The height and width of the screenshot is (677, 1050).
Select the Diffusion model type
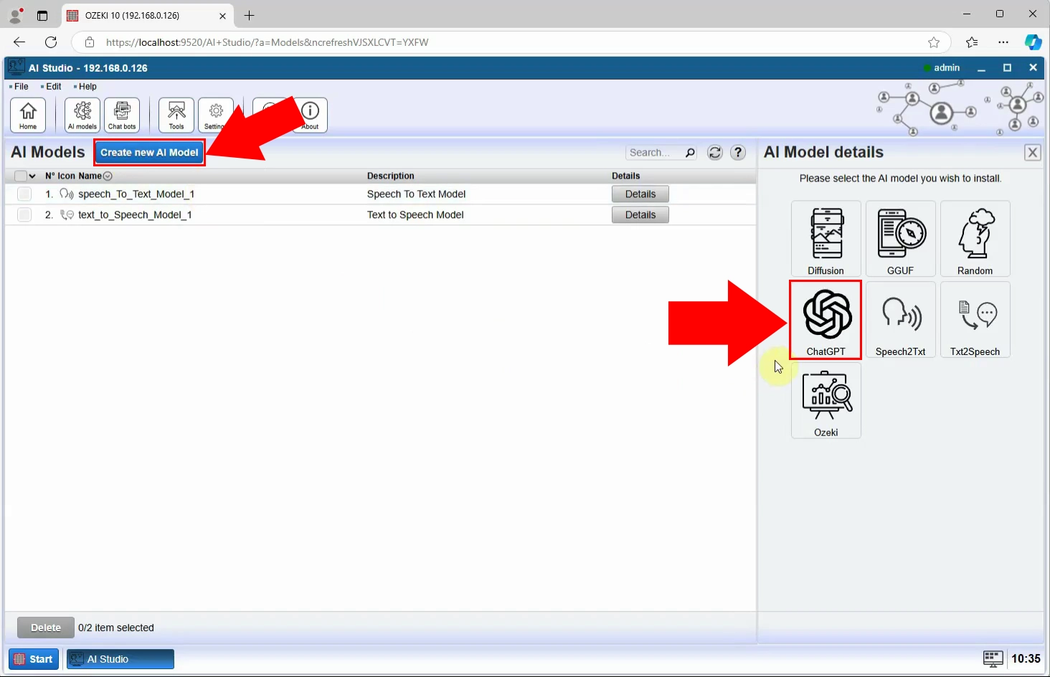point(826,239)
